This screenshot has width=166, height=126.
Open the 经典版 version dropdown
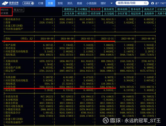[28, 3]
